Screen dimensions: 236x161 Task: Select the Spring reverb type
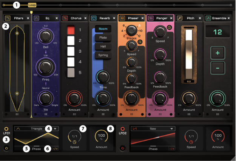pyautogui.click(x=103, y=55)
